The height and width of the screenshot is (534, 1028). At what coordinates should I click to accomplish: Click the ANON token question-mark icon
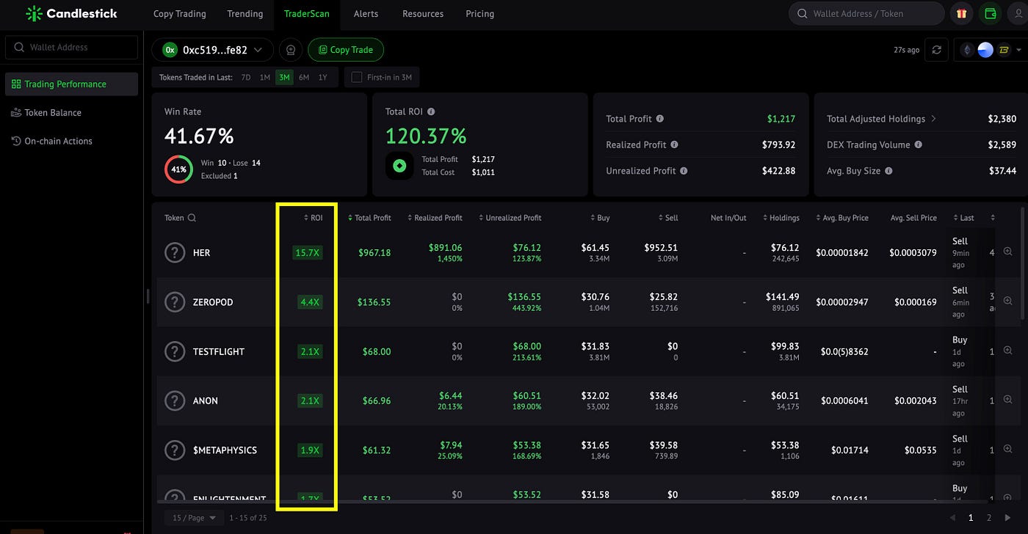(x=175, y=400)
